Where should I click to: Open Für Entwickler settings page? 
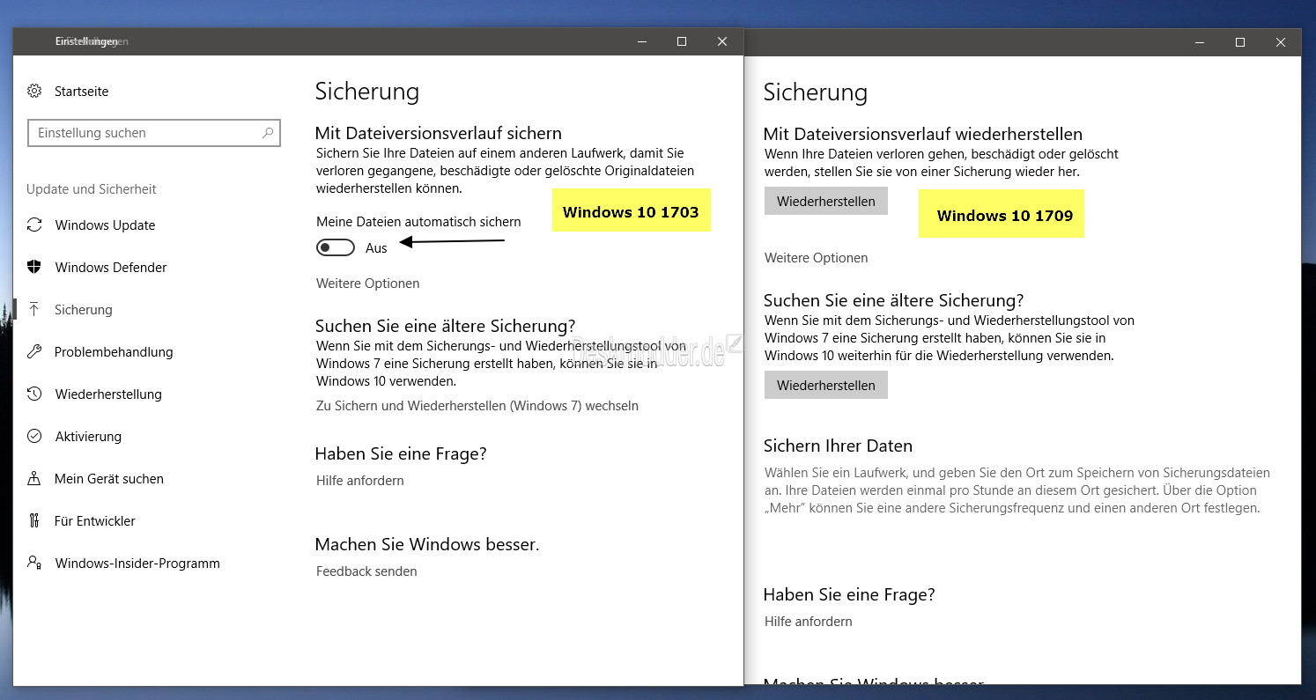click(95, 521)
